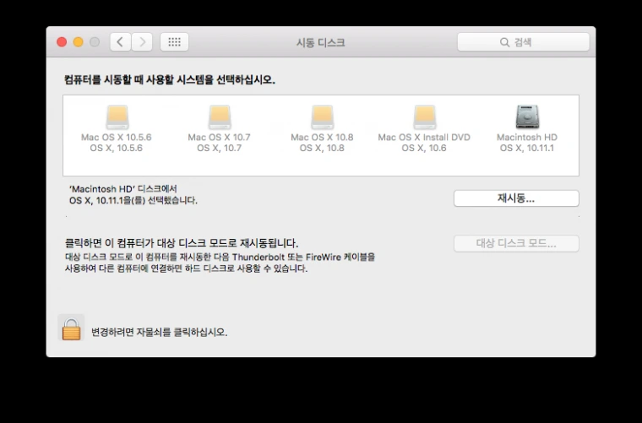Click the 'OS X, 10.11.1' label under Macintosh HD
The image size is (642, 423).
point(527,148)
